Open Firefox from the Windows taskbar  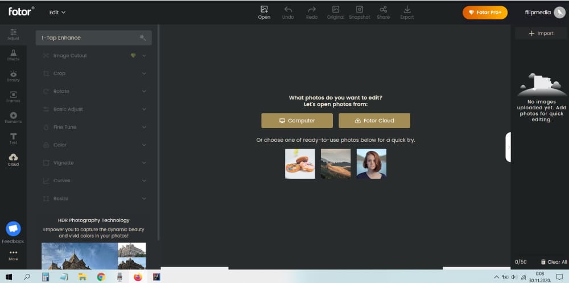[x=137, y=277]
